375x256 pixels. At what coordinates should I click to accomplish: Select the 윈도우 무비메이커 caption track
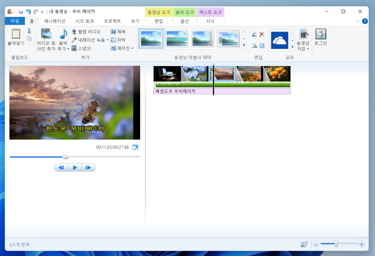[x=222, y=91]
